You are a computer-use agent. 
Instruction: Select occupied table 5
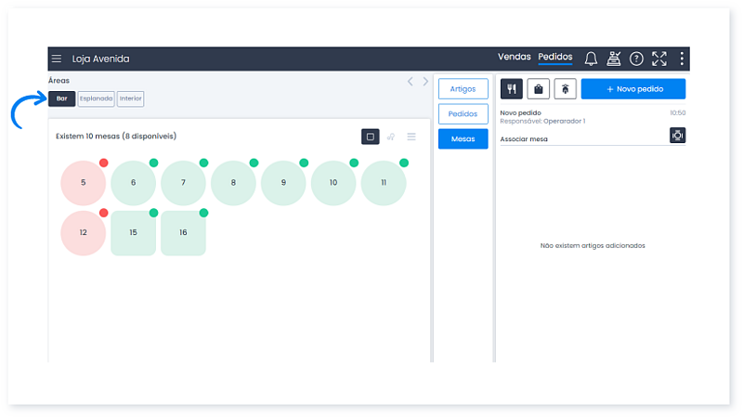[x=83, y=183]
